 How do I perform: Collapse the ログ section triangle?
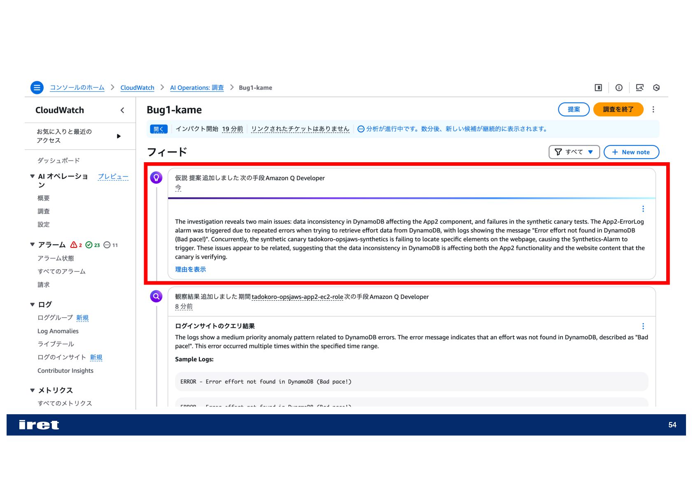[32, 305]
